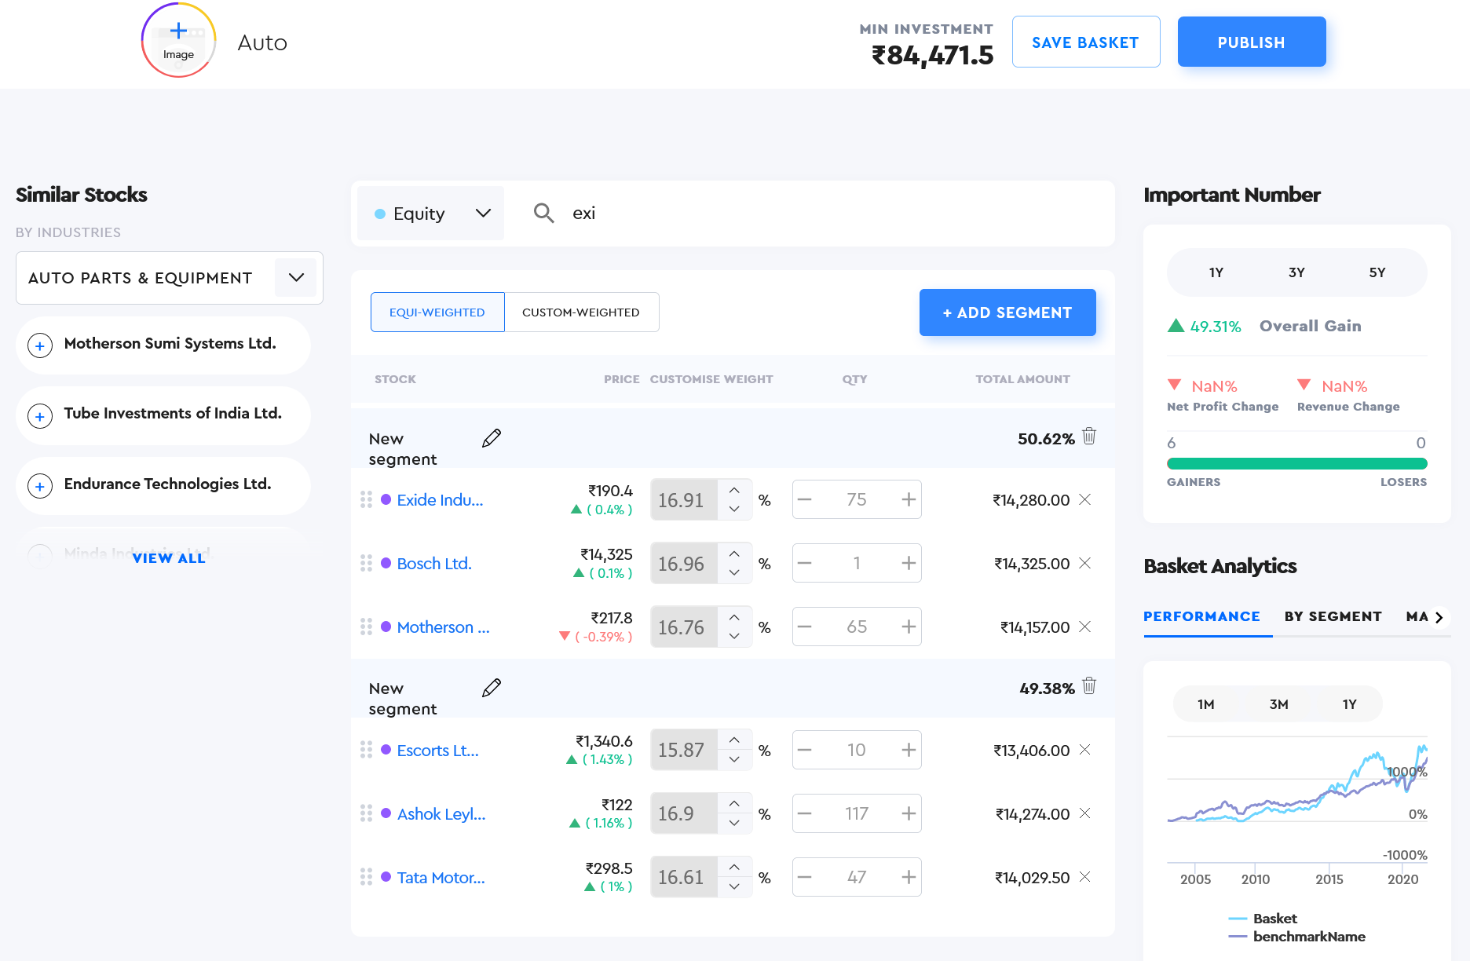Switch to By Segment tab
The width and height of the screenshot is (1470, 961).
click(x=1333, y=616)
